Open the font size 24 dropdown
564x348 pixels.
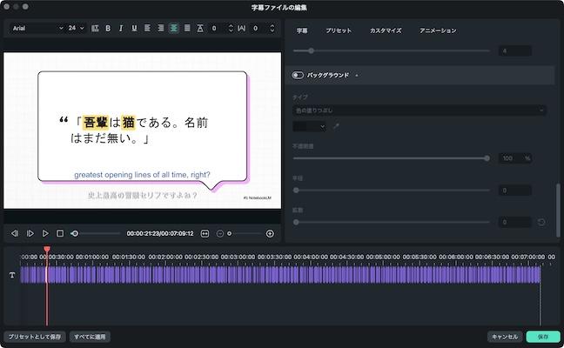pyautogui.click(x=76, y=28)
